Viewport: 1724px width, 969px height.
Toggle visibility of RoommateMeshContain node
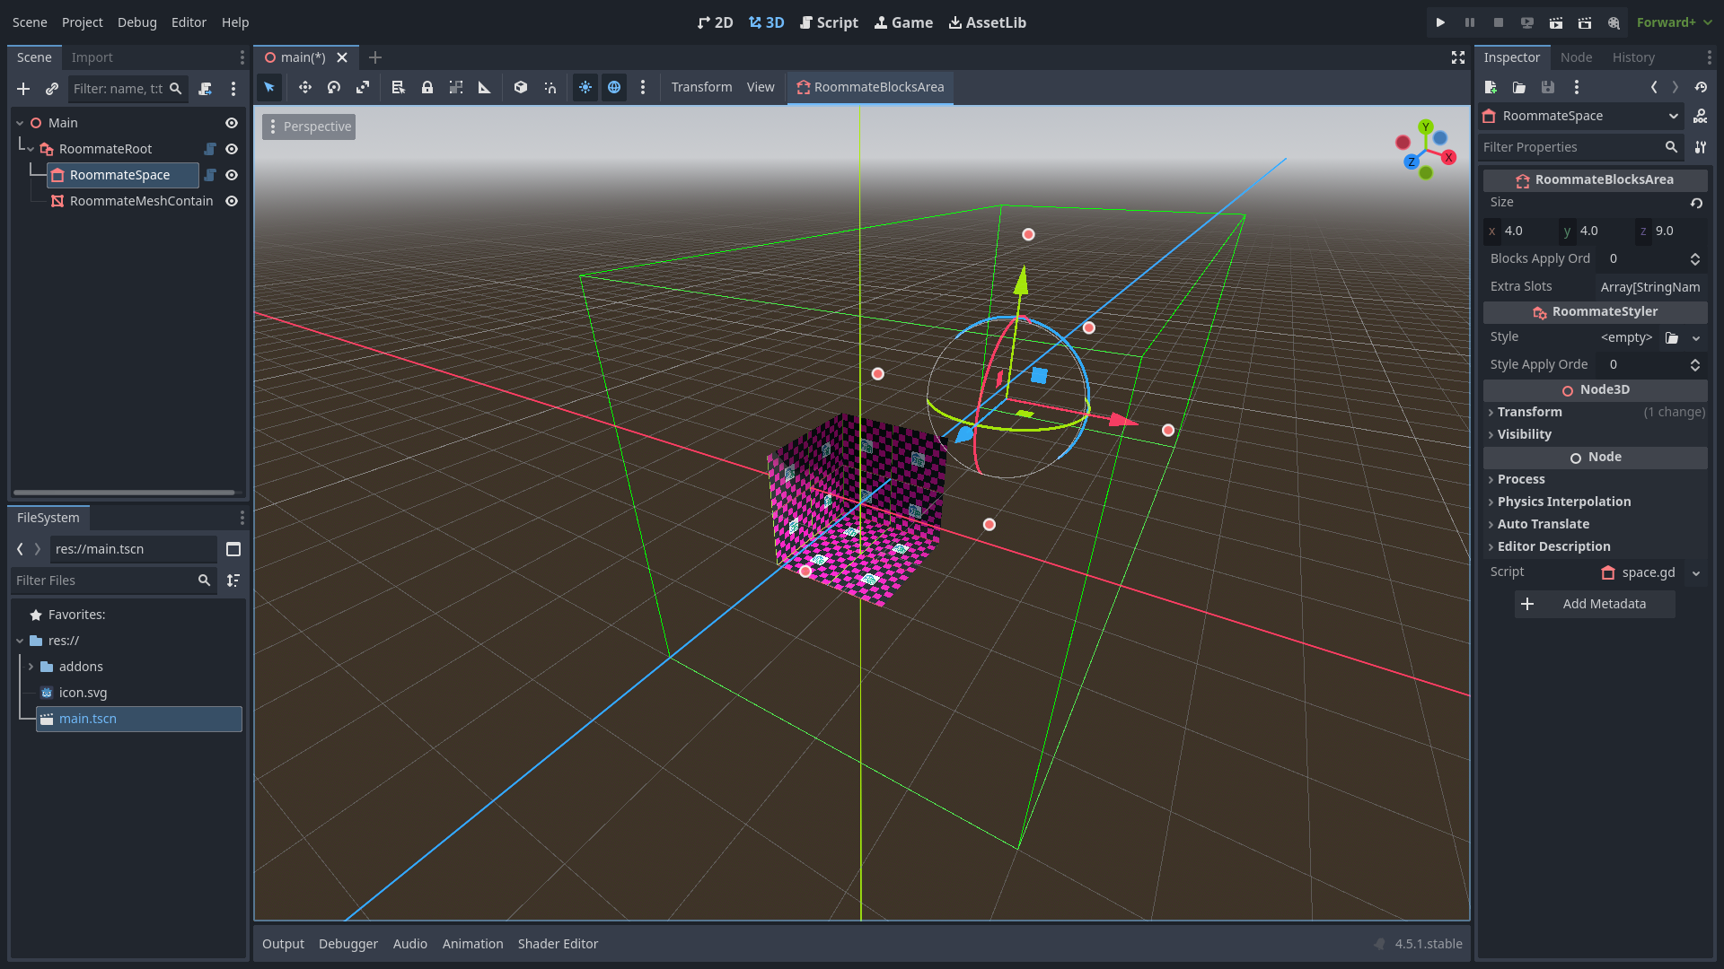pyautogui.click(x=232, y=201)
